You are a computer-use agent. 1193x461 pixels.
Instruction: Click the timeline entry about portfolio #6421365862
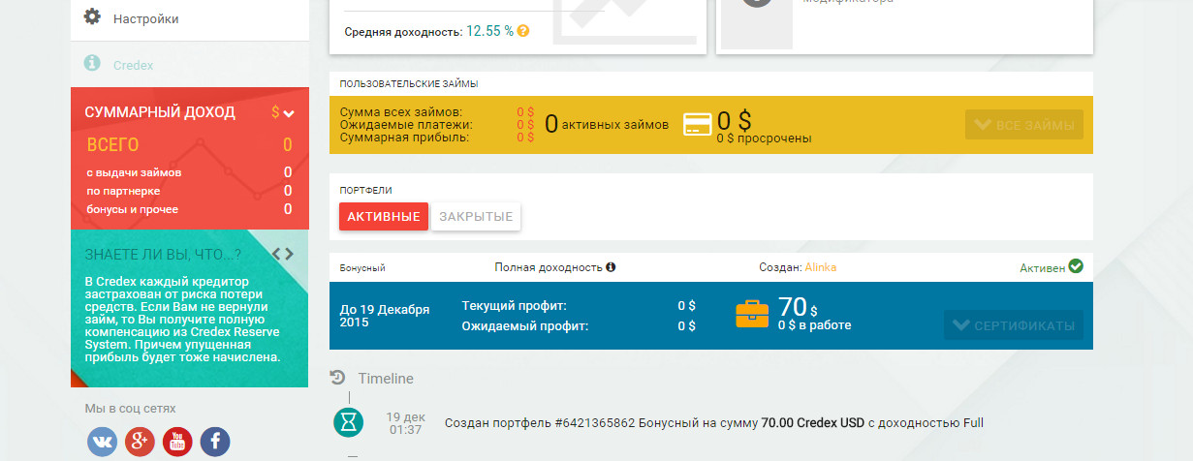point(713,423)
